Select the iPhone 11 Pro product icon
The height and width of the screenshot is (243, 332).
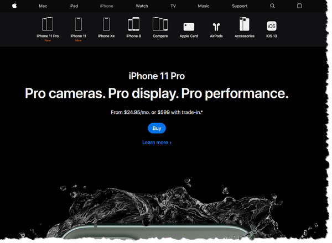pyautogui.click(x=48, y=24)
